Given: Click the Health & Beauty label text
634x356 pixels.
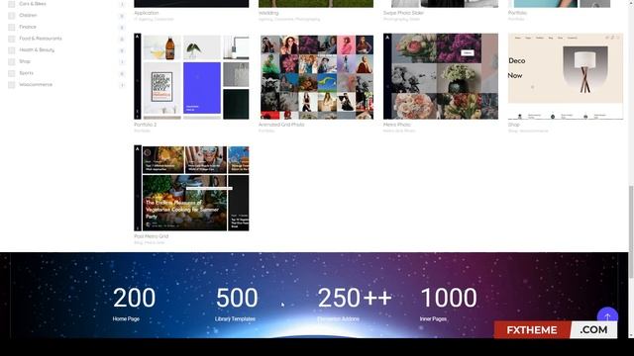Looking at the screenshot, I should pos(37,50).
